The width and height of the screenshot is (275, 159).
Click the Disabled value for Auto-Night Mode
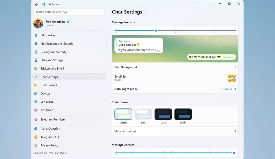(x=226, y=89)
